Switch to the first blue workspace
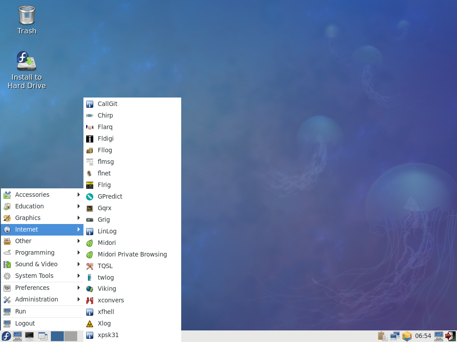Image resolution: width=457 pixels, height=342 pixels. pyautogui.click(x=57, y=336)
